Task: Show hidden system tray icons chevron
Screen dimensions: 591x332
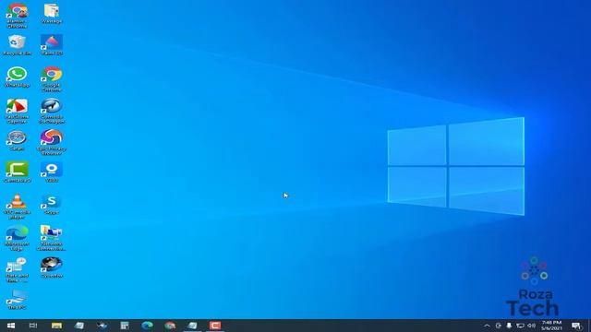Action: pos(487,326)
